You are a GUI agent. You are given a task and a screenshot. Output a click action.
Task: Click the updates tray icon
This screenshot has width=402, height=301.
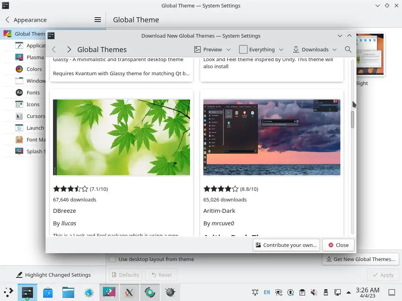pyautogui.click(x=291, y=292)
